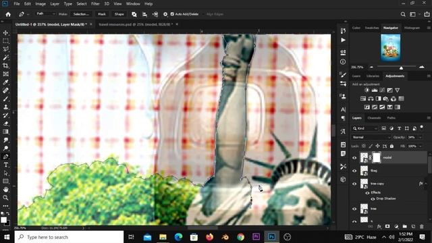Open the Layer menu
Screen dimensions: 432x243
click(x=55, y=4)
